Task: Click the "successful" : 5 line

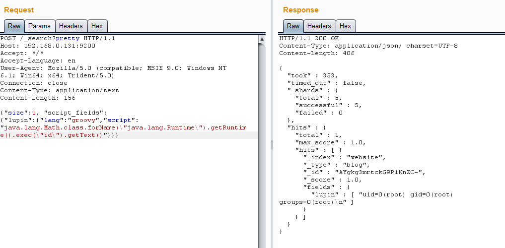Action: click(x=329, y=105)
